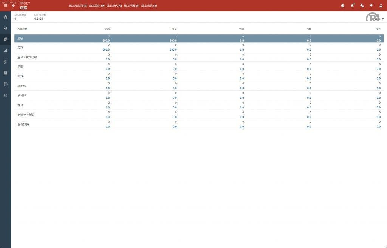Click the 足球 row's 滚球 amount 600.0
387x248 pixels.
pos(106,50)
